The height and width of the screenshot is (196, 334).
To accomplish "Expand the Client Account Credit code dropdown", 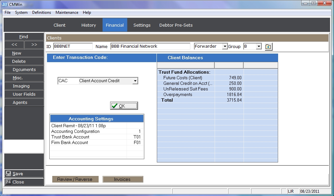I will pos(135,81).
